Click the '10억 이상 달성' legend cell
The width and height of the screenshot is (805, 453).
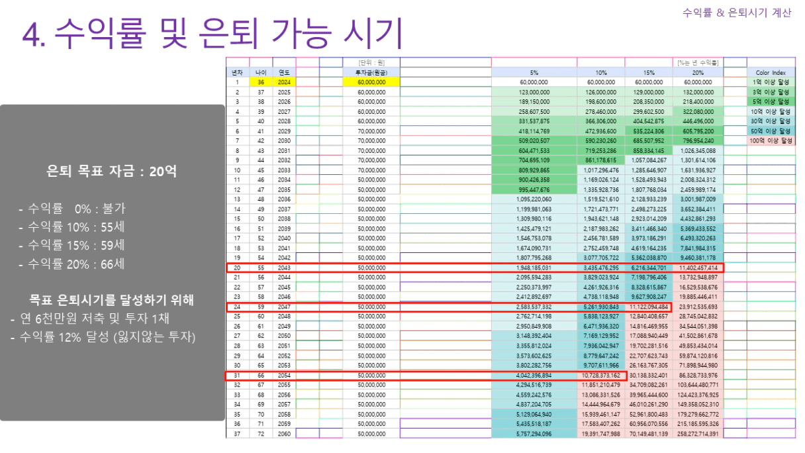(771, 112)
